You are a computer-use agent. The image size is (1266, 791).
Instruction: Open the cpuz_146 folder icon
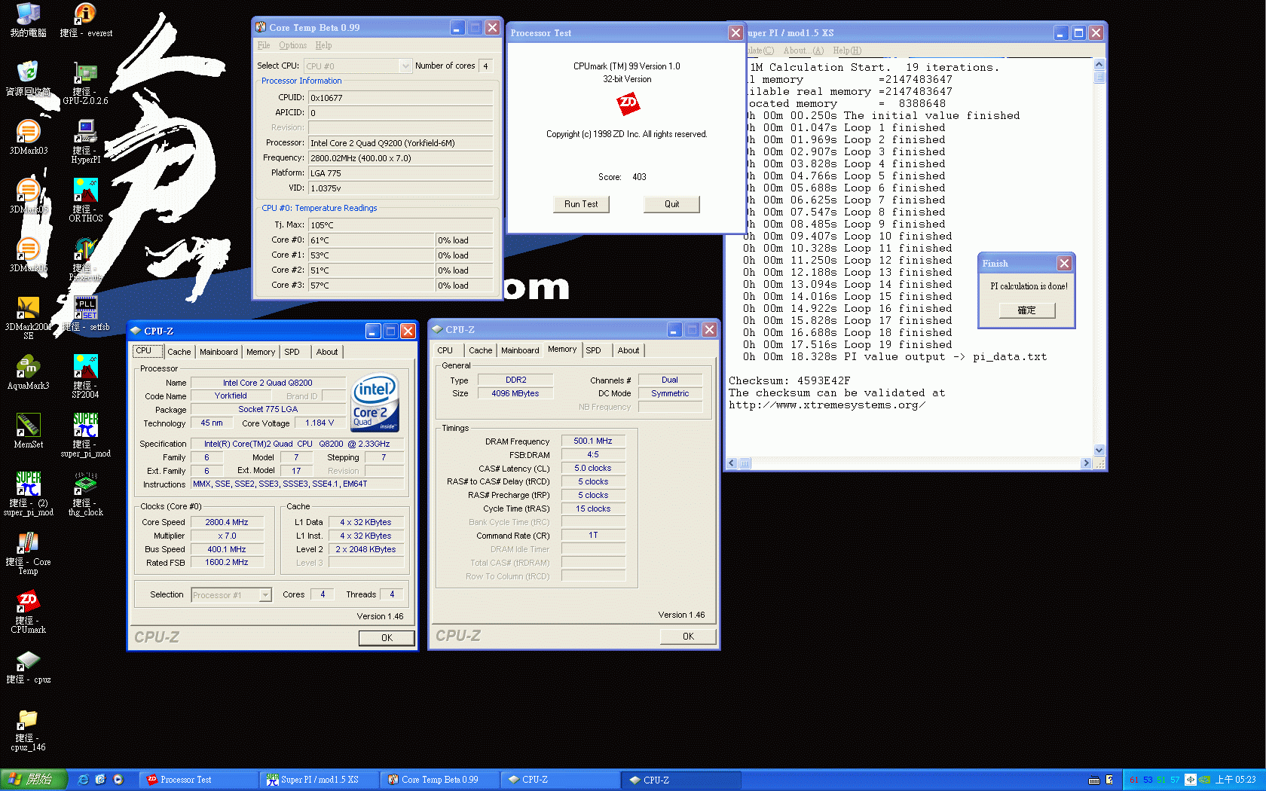28,729
